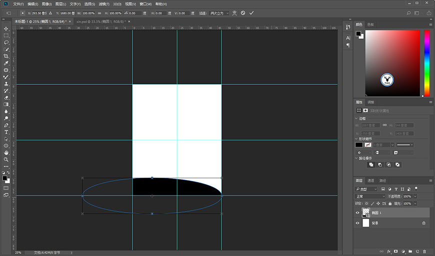Pick a hue on the spectrum slider
This screenshot has height=256, width=435.
pos(426,63)
